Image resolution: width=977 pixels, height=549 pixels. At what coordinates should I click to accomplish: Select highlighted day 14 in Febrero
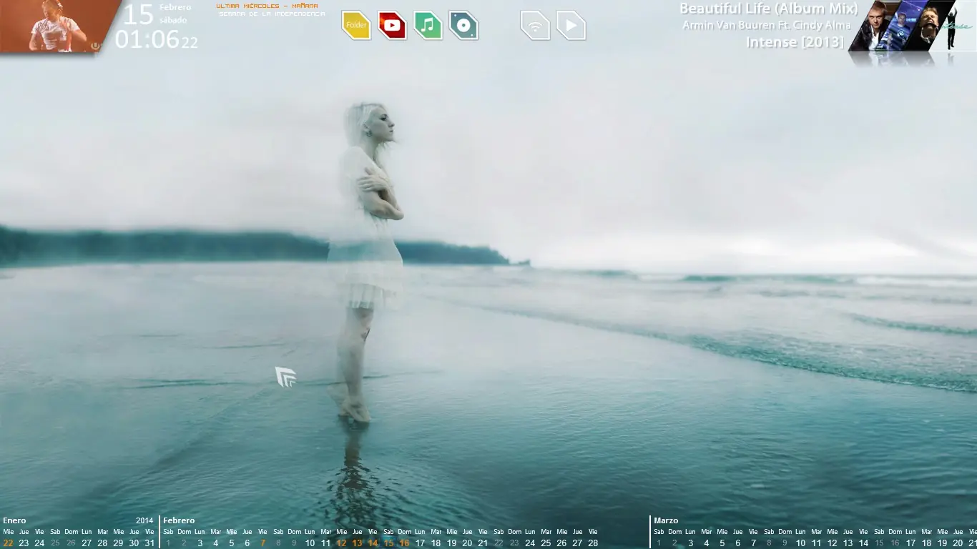pyautogui.click(x=373, y=543)
